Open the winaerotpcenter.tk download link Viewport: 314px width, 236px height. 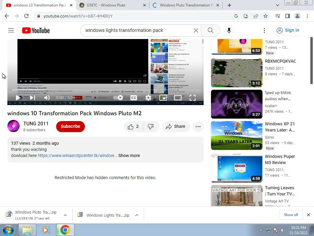(78, 155)
